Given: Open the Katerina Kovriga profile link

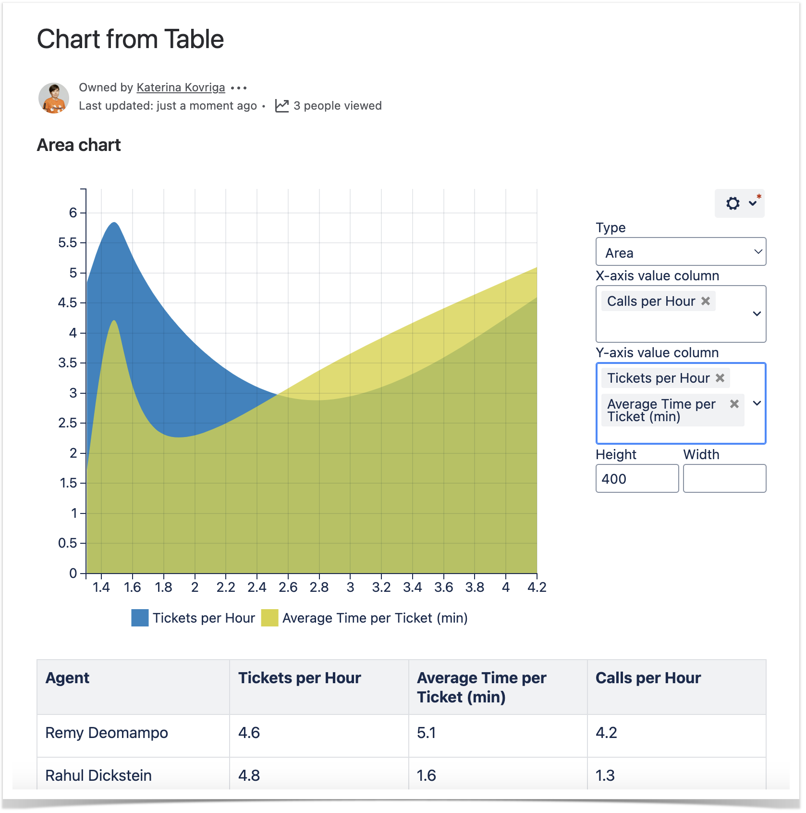Looking at the screenshot, I should click(181, 88).
